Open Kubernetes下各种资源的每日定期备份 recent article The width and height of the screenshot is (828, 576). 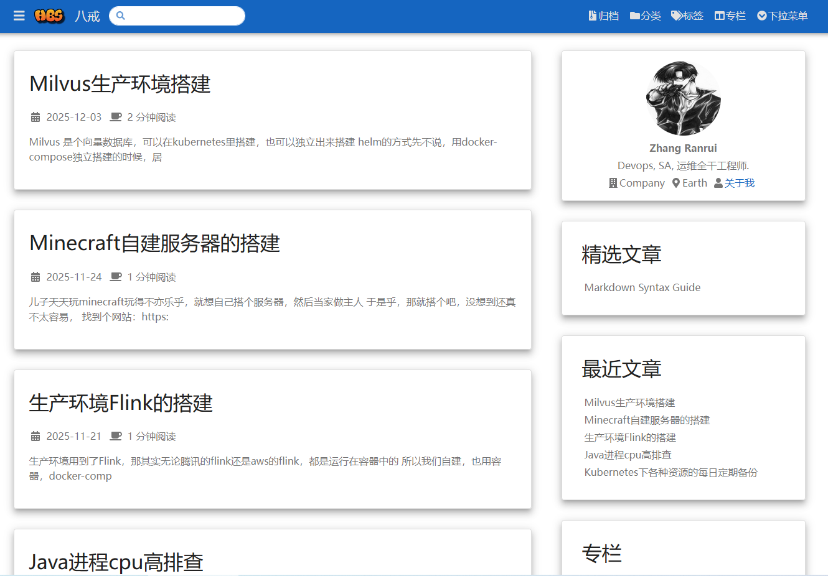[670, 472]
